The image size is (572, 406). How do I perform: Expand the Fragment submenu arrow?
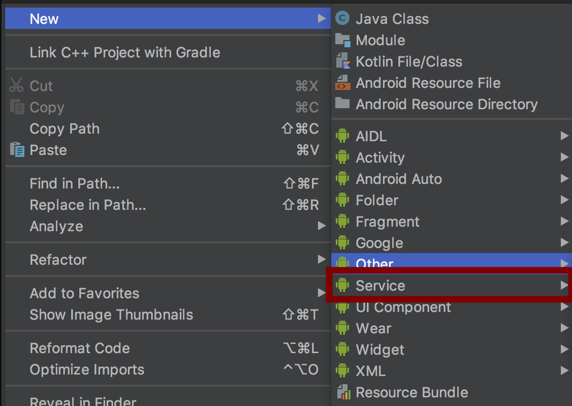pyautogui.click(x=564, y=222)
